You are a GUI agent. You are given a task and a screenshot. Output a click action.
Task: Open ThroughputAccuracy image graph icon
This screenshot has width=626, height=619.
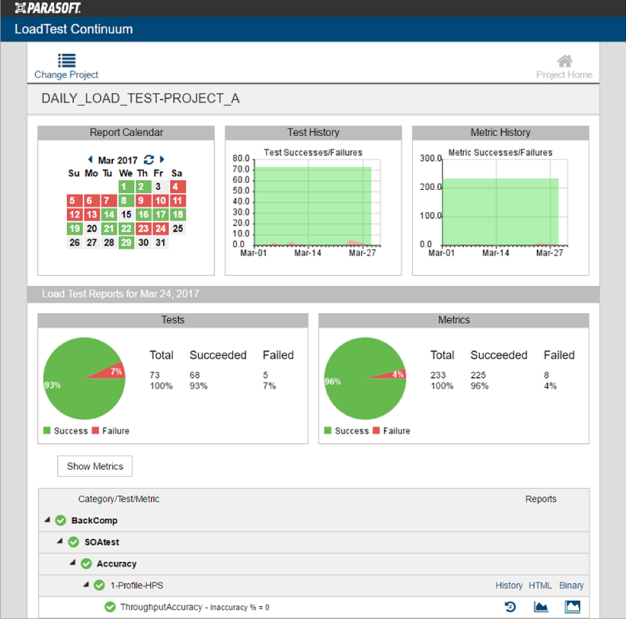(x=573, y=607)
